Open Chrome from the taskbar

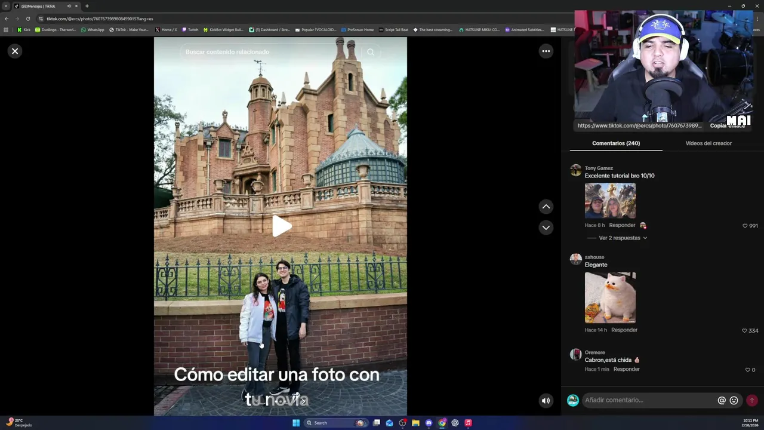(x=442, y=423)
